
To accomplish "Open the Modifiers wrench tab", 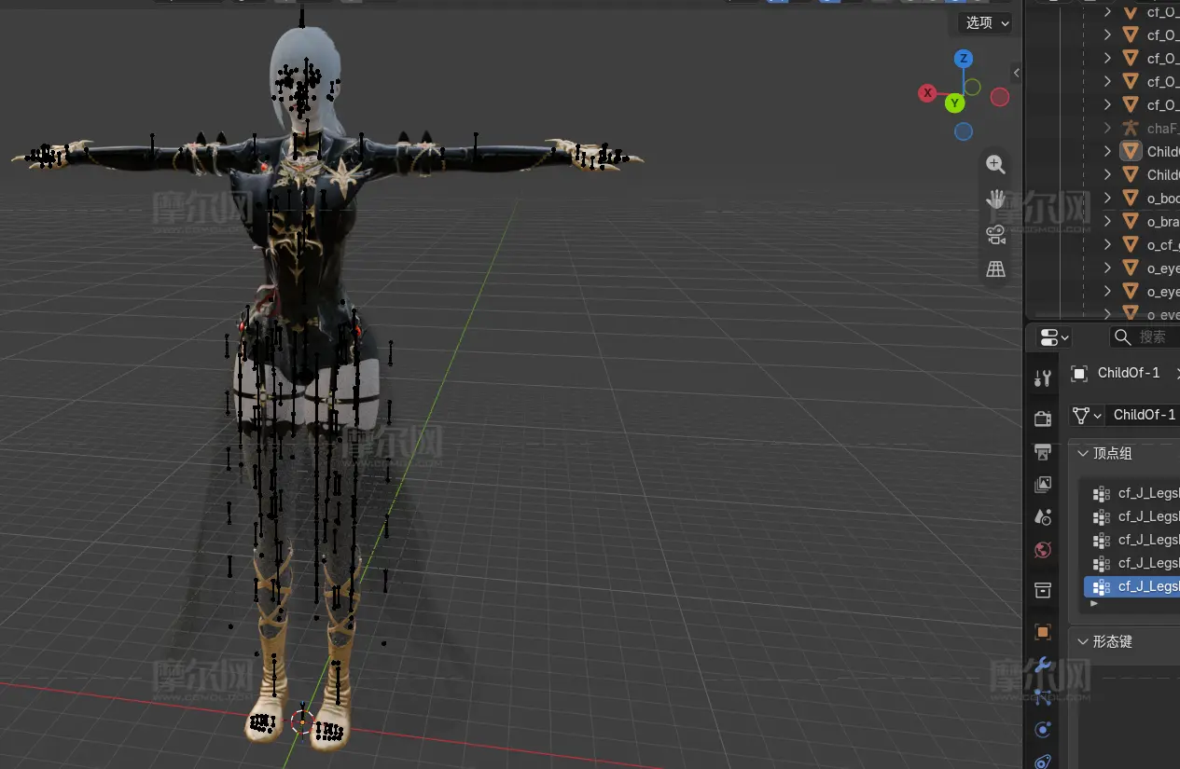I will tap(1043, 665).
